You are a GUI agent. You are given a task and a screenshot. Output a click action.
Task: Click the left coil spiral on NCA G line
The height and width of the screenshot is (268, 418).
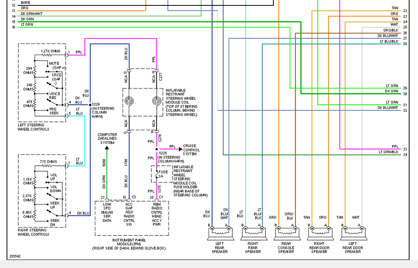(x=129, y=101)
